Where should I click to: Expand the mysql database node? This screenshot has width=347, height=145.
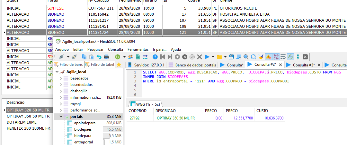tap(61, 104)
